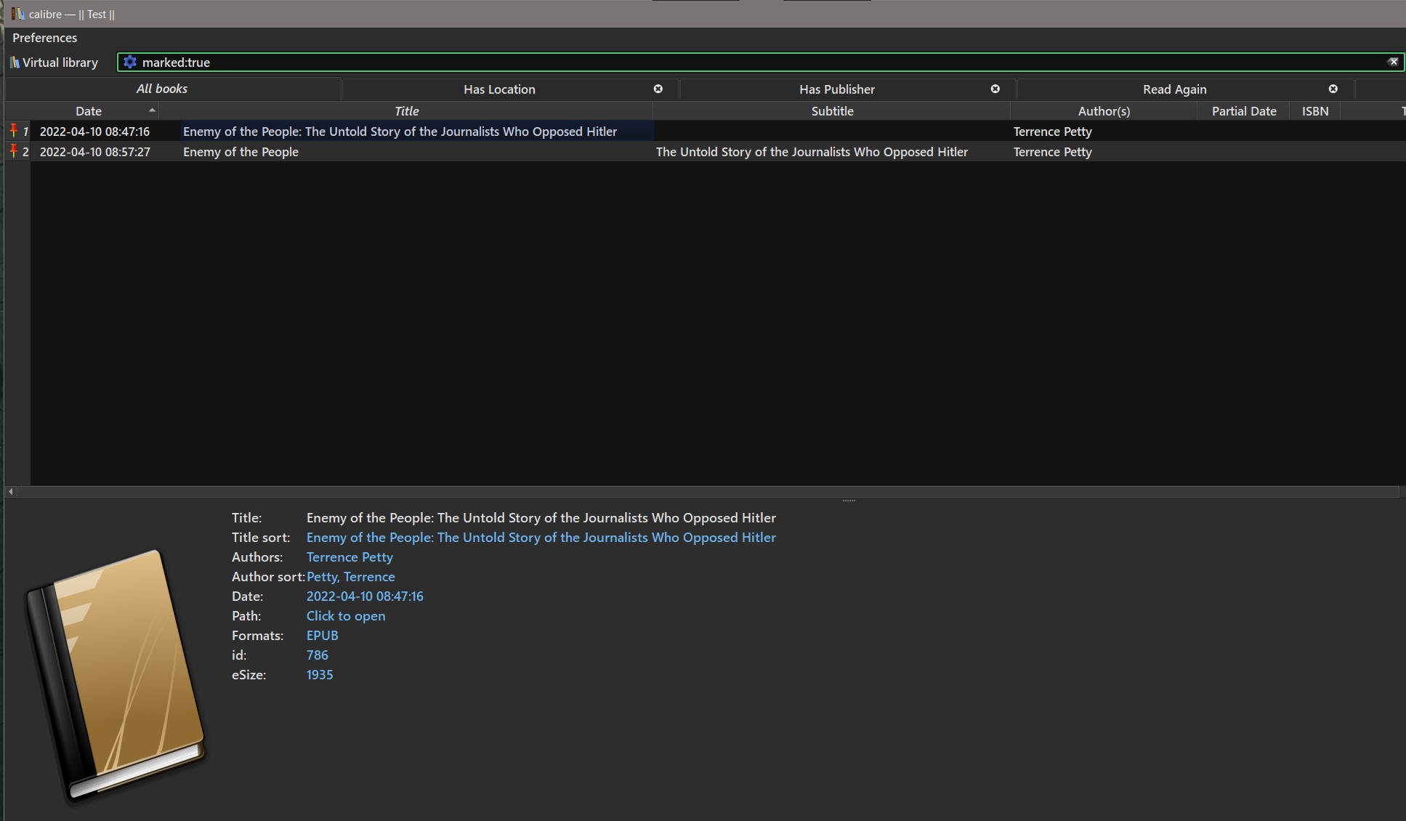Click in the marked:true search field

tap(727, 62)
